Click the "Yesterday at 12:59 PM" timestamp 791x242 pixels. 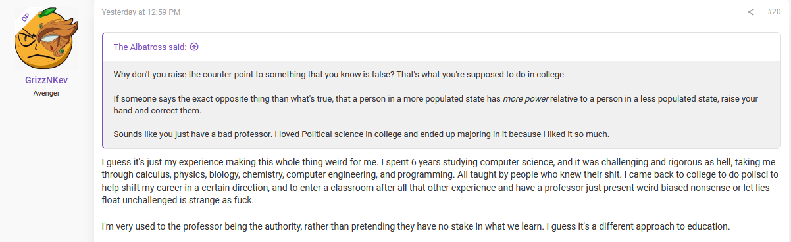(x=141, y=12)
